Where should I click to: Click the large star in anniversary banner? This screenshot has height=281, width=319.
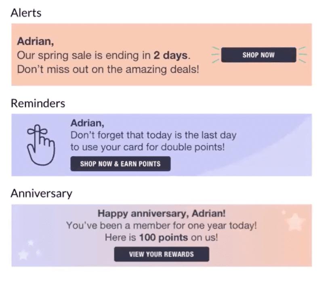coord(295,222)
